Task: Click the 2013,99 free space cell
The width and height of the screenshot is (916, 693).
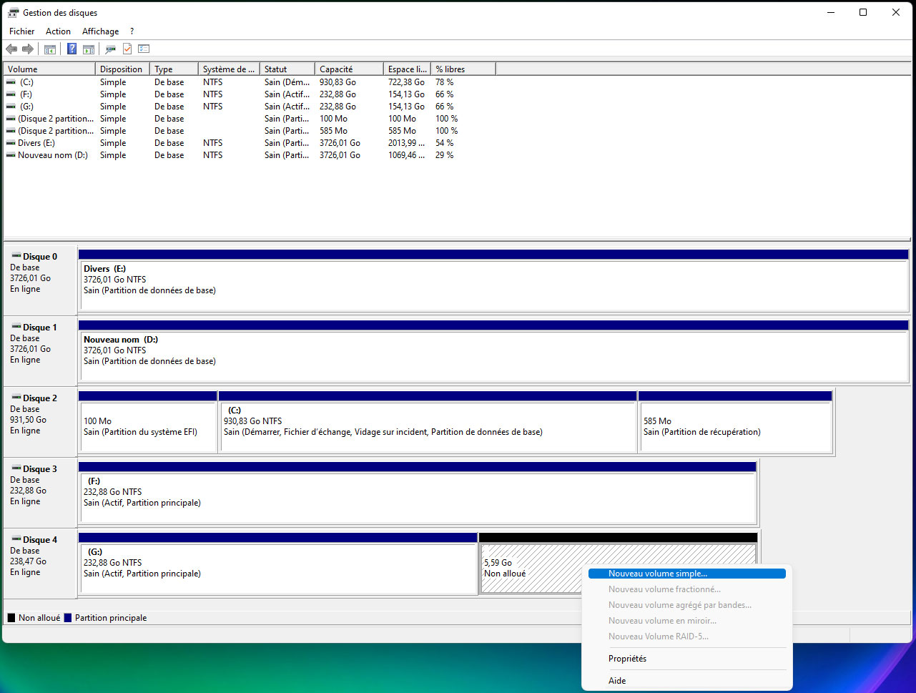Action: [x=406, y=143]
